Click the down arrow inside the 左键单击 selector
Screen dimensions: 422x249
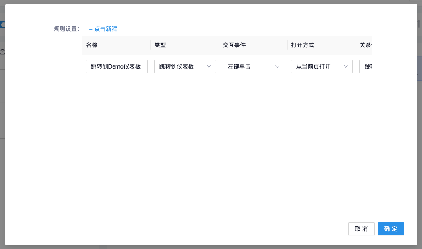[x=277, y=66]
